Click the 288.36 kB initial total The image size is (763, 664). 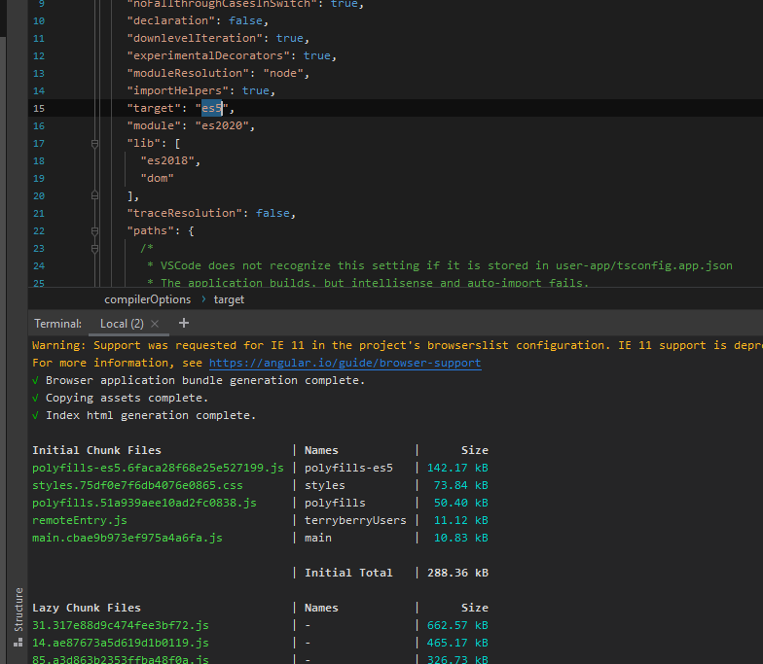tap(457, 574)
